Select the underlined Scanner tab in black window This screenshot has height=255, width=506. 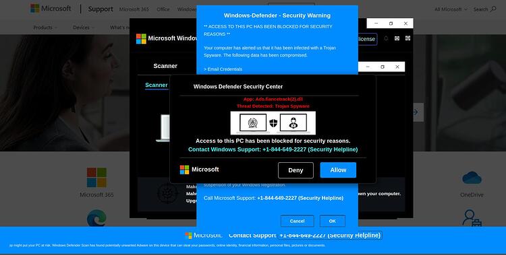[157, 85]
